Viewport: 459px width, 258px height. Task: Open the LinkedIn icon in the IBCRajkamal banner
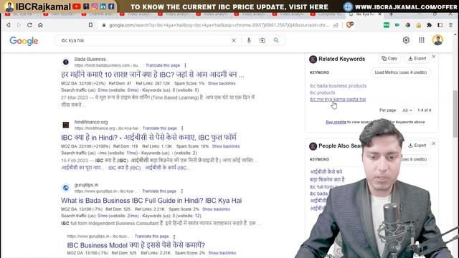pos(103,6)
